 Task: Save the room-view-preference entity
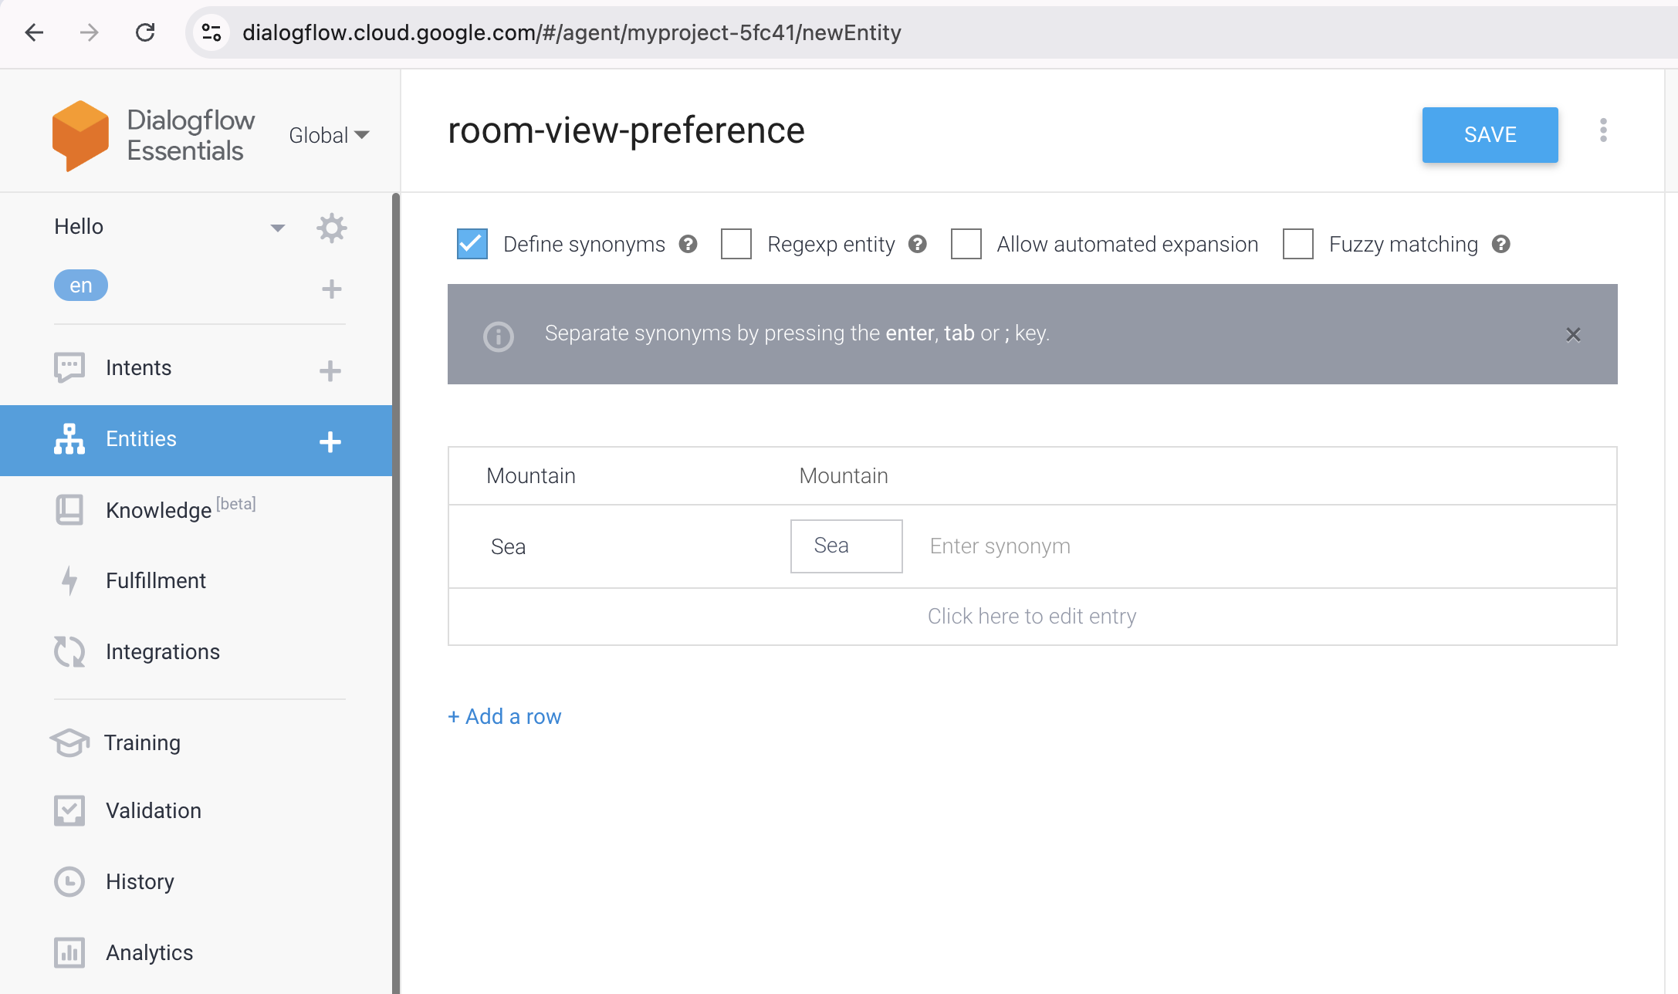(1489, 135)
